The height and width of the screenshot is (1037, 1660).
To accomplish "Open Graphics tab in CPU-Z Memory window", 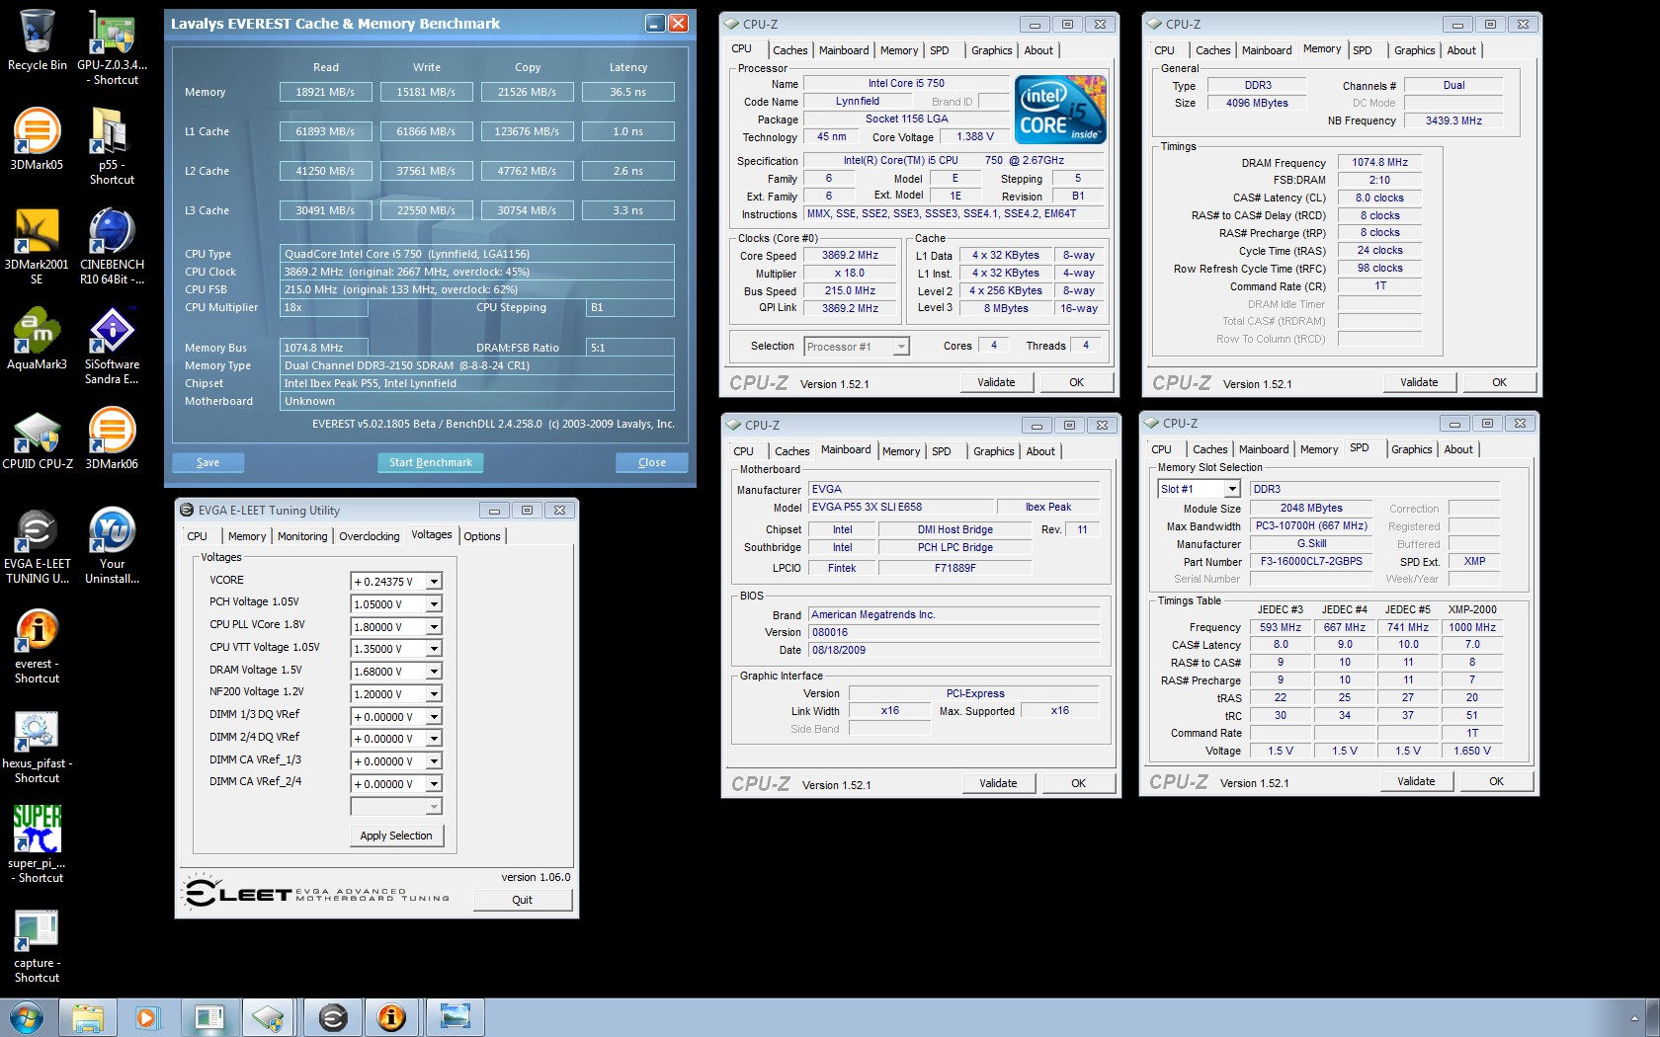I will 1414,50.
